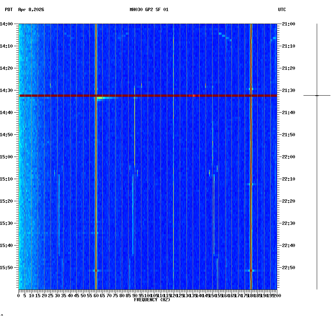Click the crosshair marker on right scale bar
Screen dimensions: 333x319
(317, 95)
